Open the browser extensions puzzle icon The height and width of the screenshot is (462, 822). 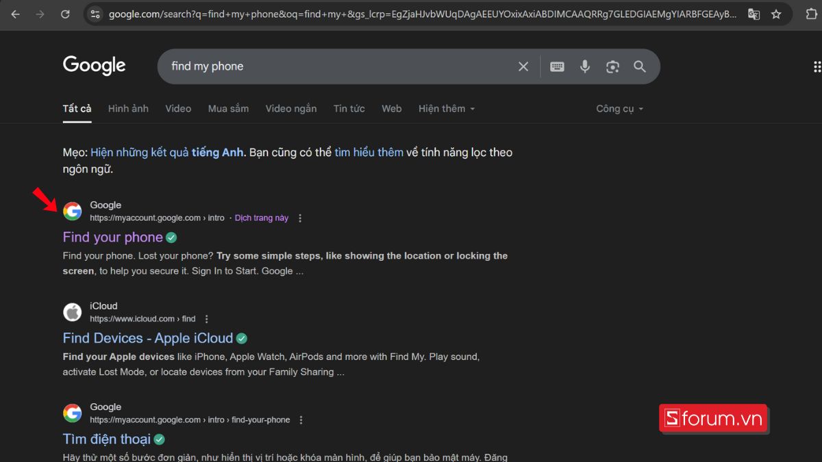tap(811, 14)
